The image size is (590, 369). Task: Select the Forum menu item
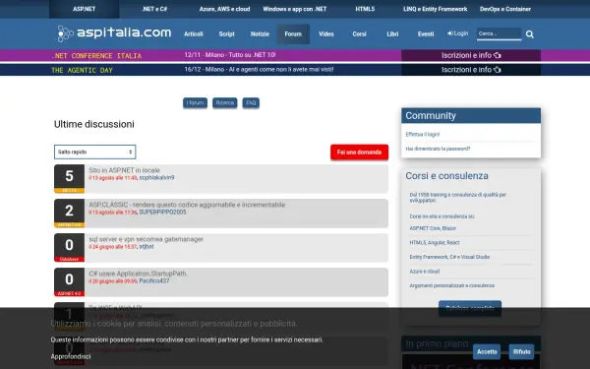click(x=293, y=33)
